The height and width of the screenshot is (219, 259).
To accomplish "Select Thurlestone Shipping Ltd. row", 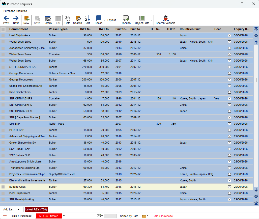I will click(x=127, y=168).
